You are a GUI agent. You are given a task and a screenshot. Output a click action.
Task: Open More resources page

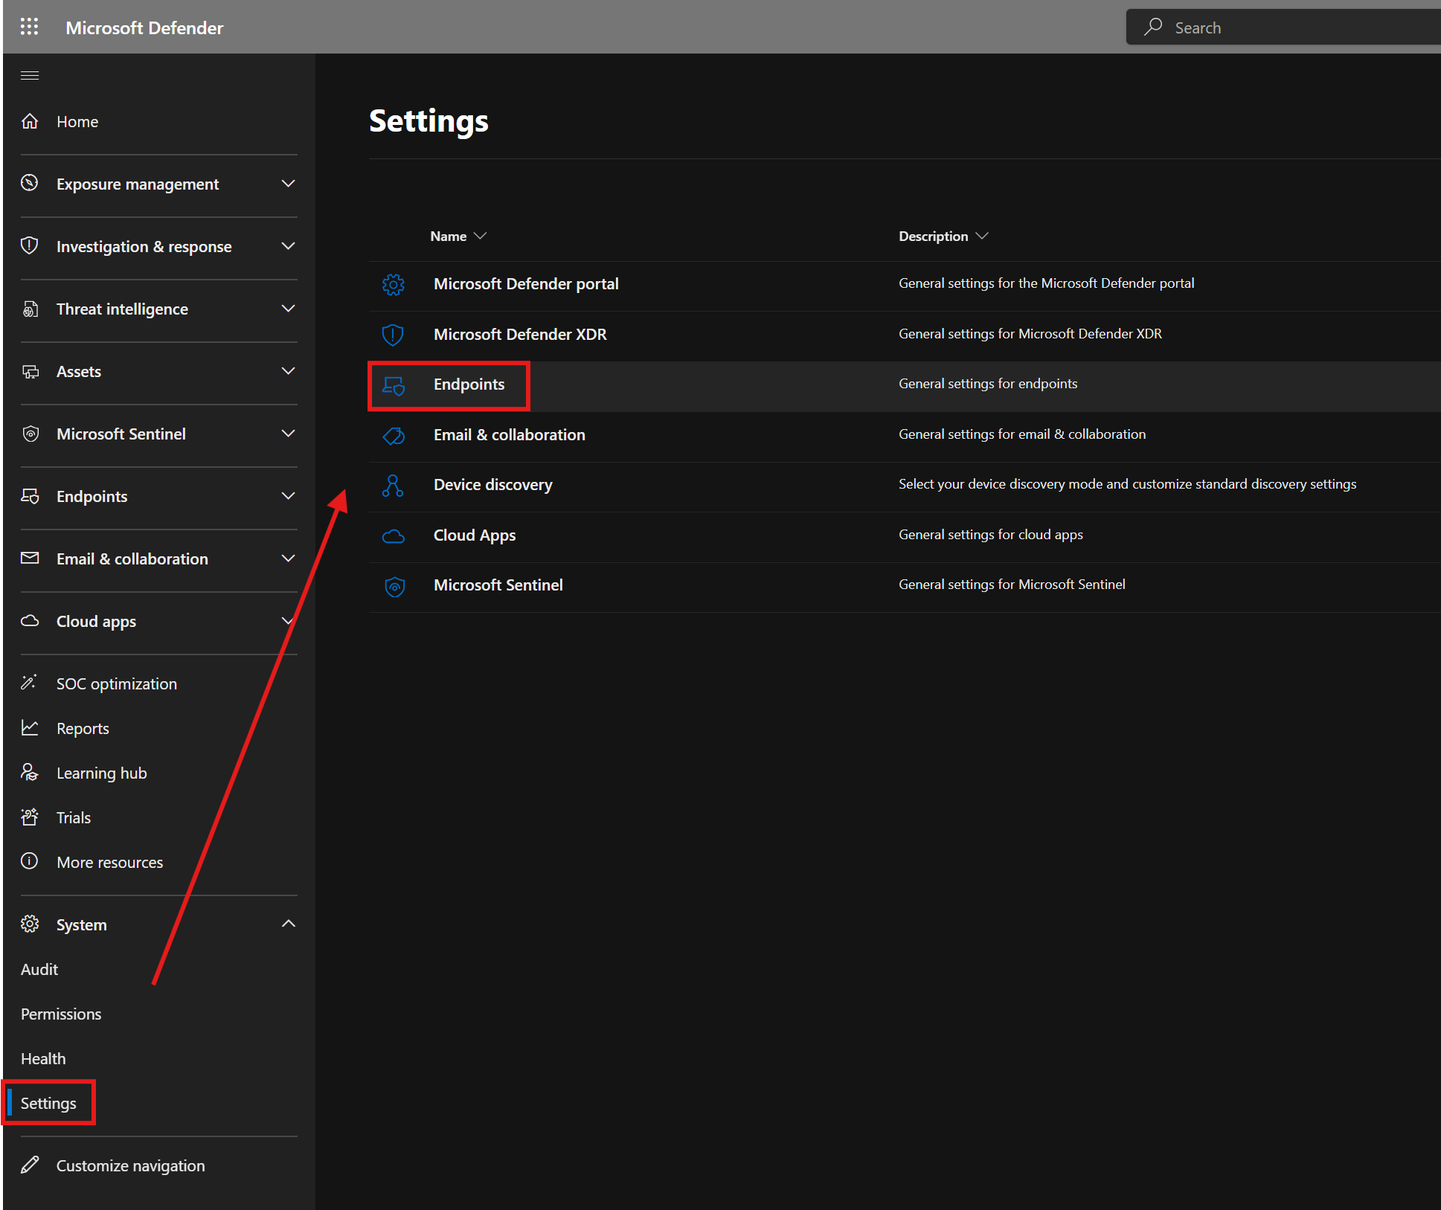coord(110,862)
